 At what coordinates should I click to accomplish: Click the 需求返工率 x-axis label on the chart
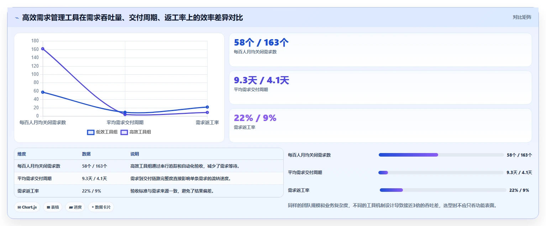coord(207,122)
